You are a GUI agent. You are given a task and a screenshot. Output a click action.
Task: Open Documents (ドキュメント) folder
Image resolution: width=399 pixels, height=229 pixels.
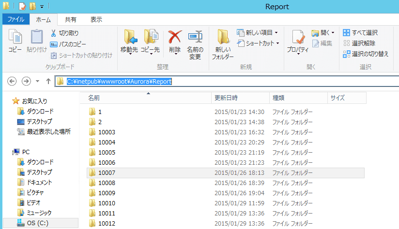pos(34,182)
